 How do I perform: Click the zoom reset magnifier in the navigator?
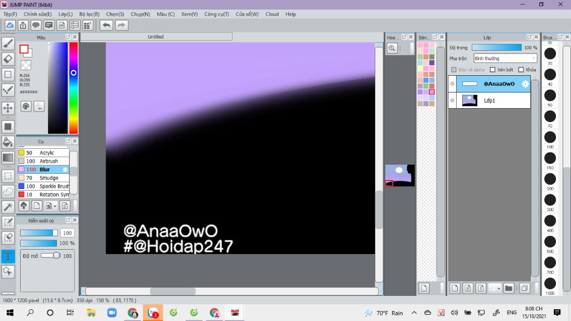pos(392,48)
